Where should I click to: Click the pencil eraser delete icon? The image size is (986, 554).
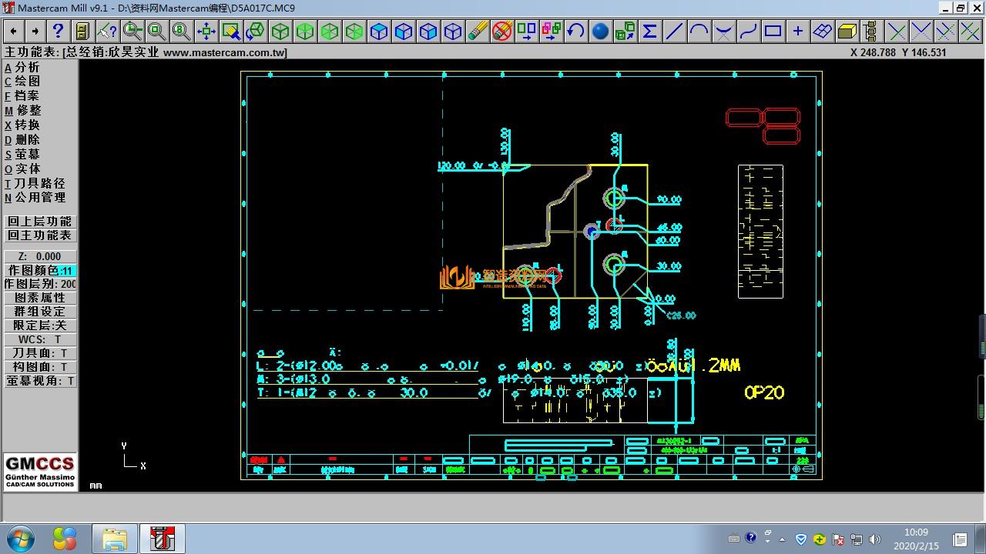point(477,31)
